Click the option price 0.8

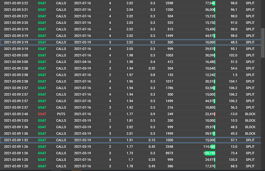[x=152, y=75]
